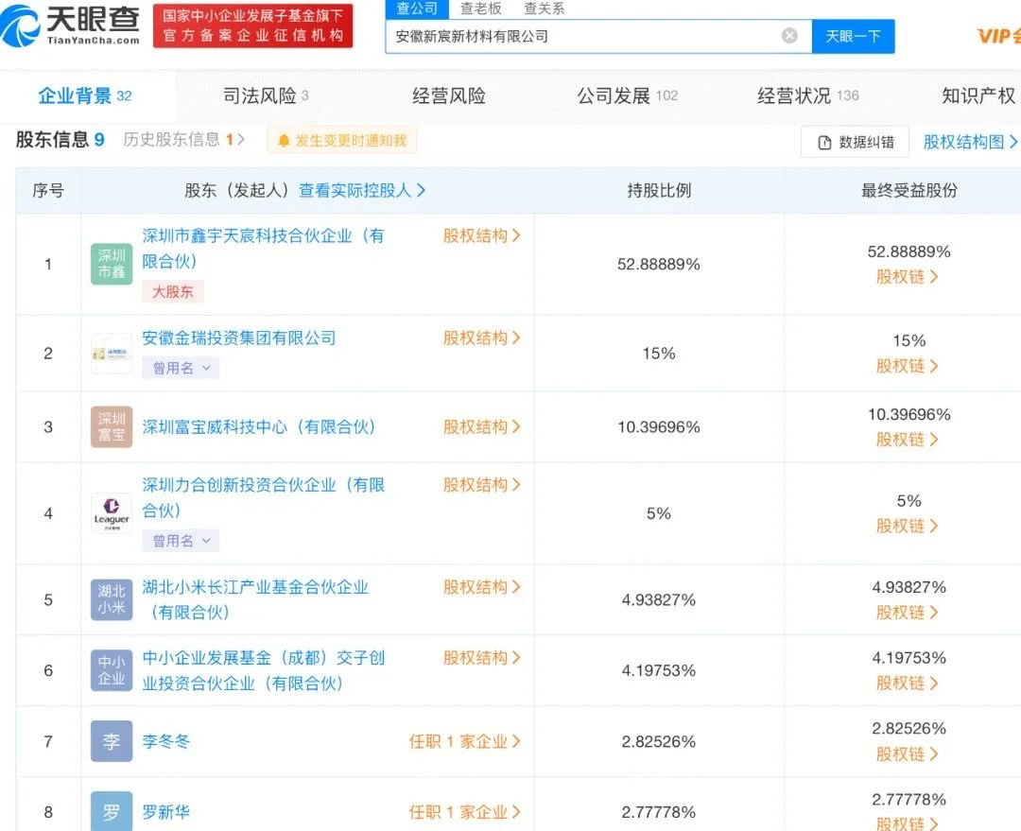Click the 湖北小米 shareholder avatar icon

(x=112, y=599)
